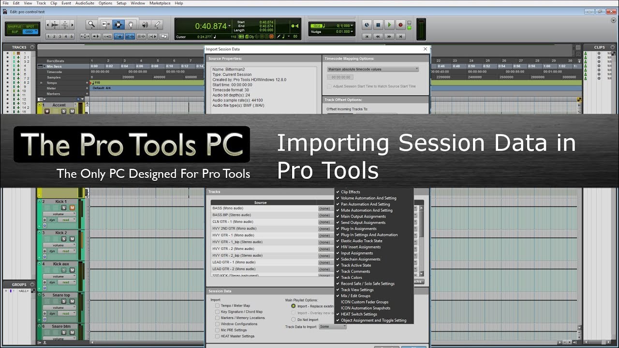Screen dimensions: 619x348
Task: Click the Fast Forward transport button
Action: coord(389,36)
